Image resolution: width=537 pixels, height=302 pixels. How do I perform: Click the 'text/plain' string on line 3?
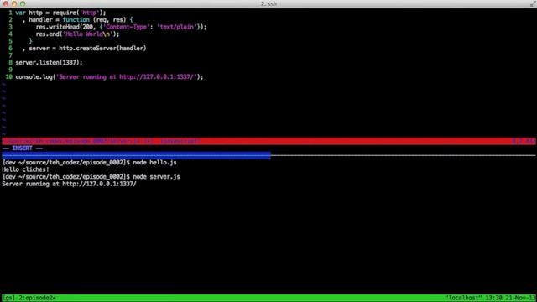pyautogui.click(x=177, y=27)
